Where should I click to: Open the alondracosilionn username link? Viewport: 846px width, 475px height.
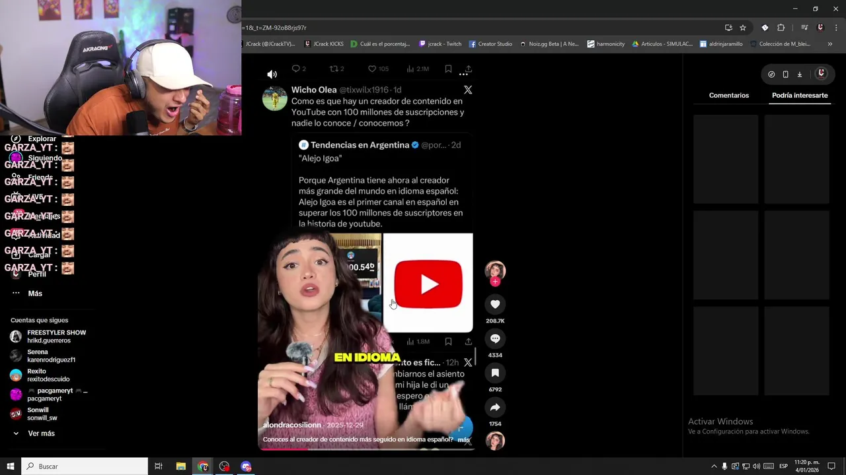click(x=291, y=426)
